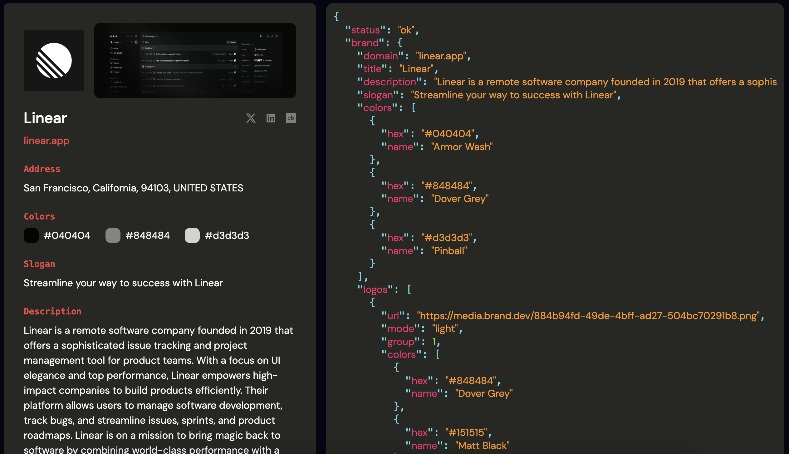
Task: Click the "title" key in the JSON
Action: click(x=372, y=69)
